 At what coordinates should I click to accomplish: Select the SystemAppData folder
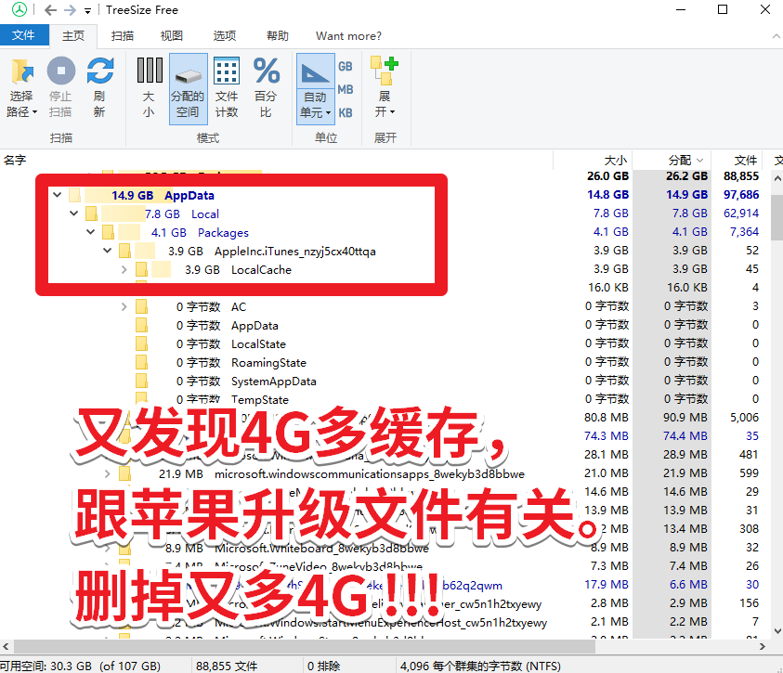pos(274,382)
